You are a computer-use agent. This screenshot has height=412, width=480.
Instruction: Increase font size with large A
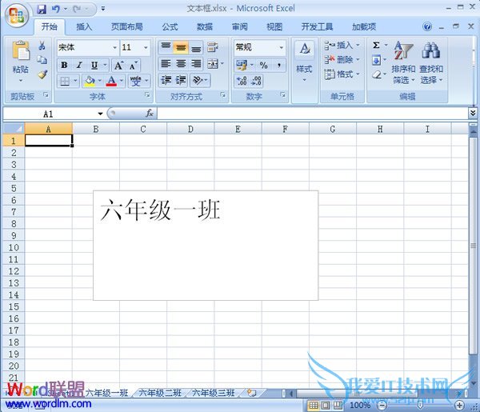[x=118, y=65]
